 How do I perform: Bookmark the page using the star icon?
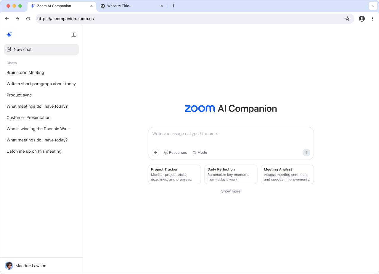tap(347, 18)
